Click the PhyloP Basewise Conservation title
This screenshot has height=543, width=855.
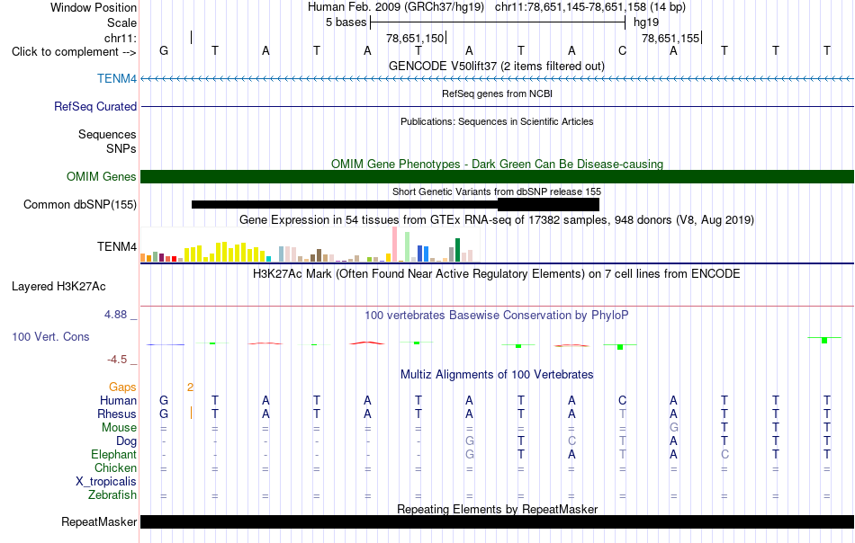(497, 315)
